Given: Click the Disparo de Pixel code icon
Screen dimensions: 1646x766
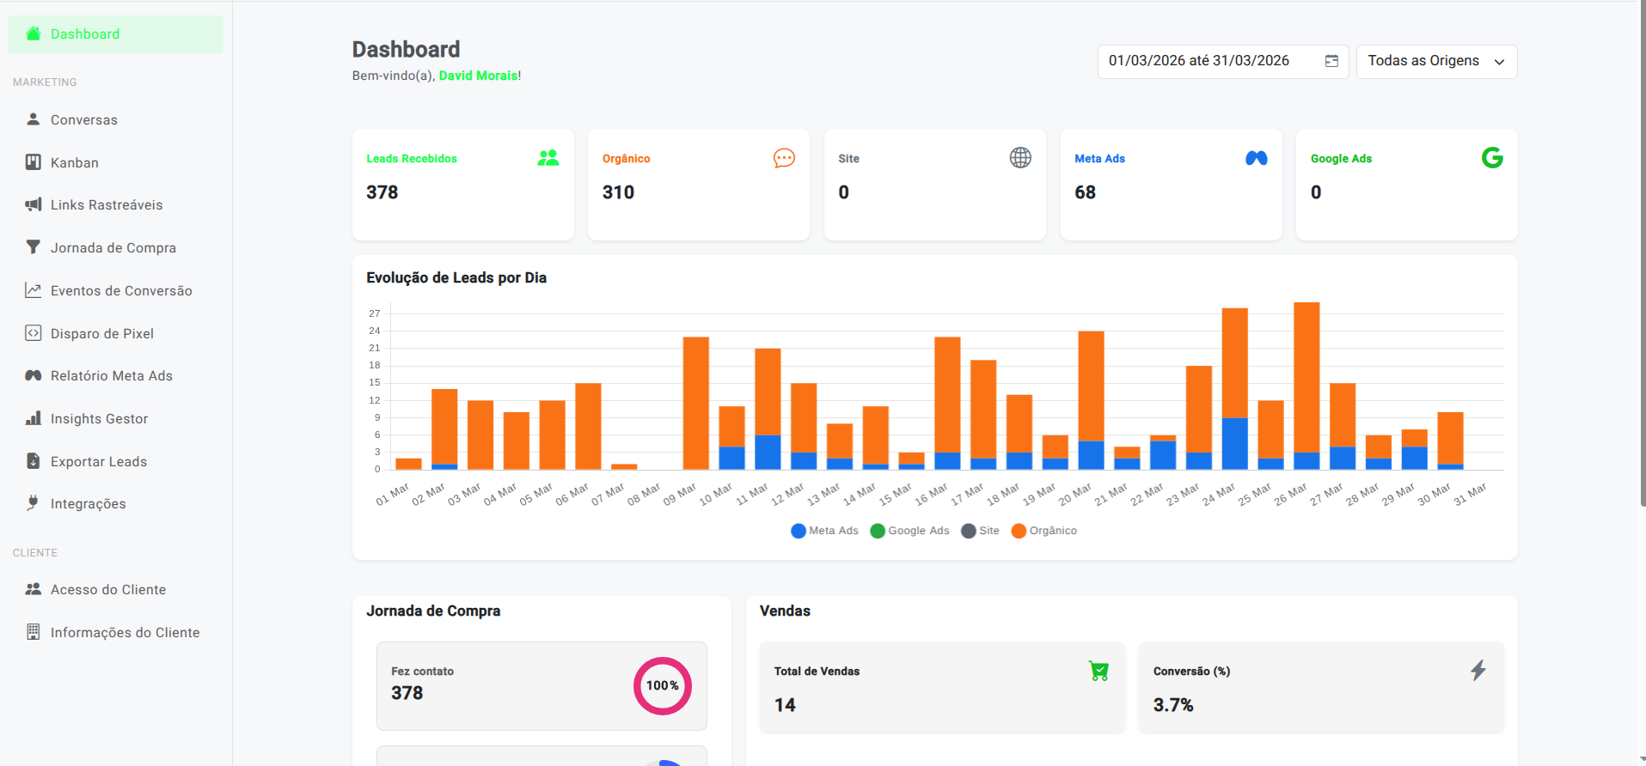Looking at the screenshot, I should pos(34,333).
